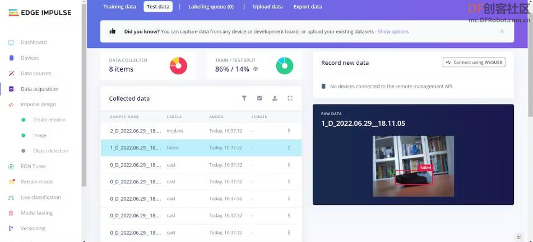The height and width of the screenshot is (242, 533).
Task: Open the Export data tab
Action: click(308, 7)
